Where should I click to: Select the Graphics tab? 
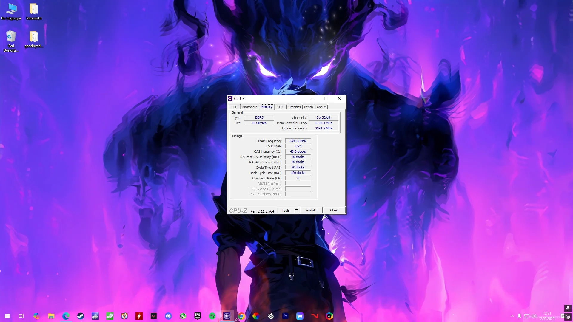coord(294,107)
